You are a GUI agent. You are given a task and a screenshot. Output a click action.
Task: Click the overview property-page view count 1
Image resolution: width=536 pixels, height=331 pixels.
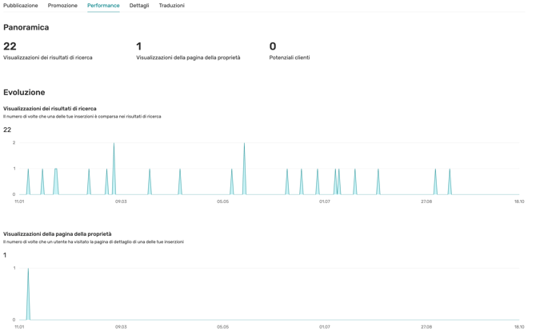coord(138,46)
